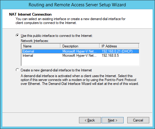
Task: Select 'Use this public interface' radio button
Action: click(x=17, y=35)
